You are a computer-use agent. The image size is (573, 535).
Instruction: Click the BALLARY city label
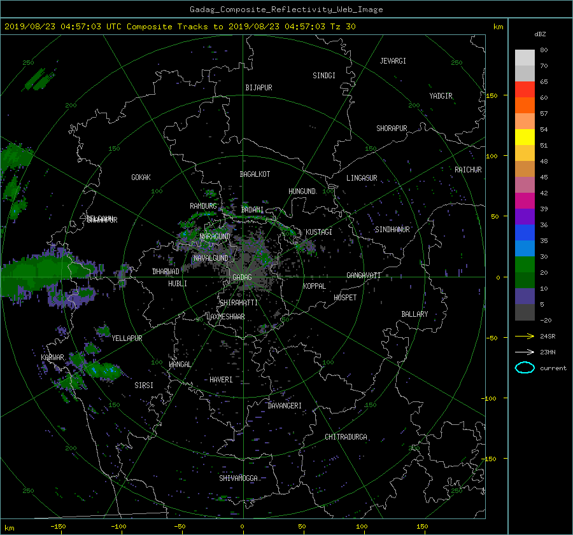tap(414, 314)
